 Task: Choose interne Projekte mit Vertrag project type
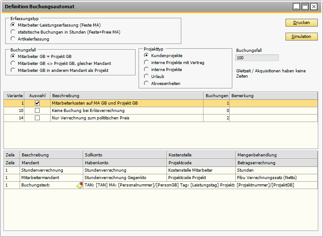(x=146, y=63)
